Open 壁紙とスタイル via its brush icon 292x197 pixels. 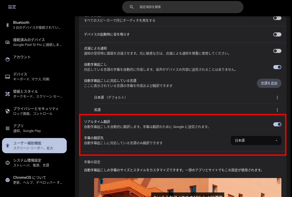[x=7, y=94]
